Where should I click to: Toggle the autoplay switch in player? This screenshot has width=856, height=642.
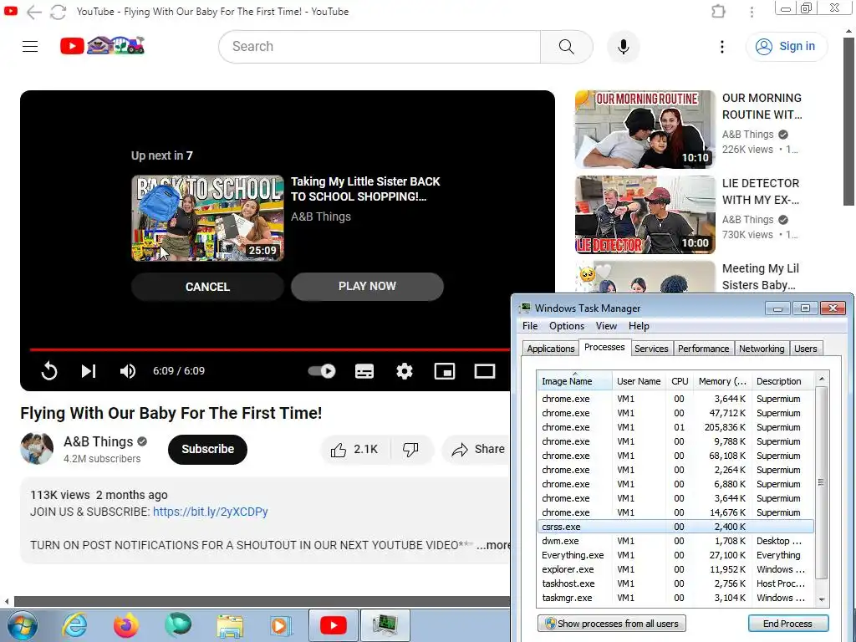322,371
